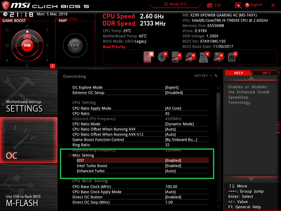Close the BIOS with the red X
This screenshot has height=211, width=281.
[x=273, y=5]
